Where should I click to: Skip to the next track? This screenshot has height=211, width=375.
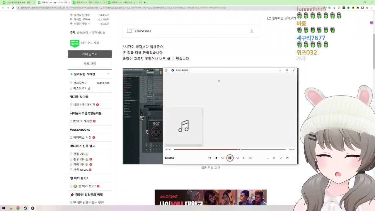[x=244, y=158]
